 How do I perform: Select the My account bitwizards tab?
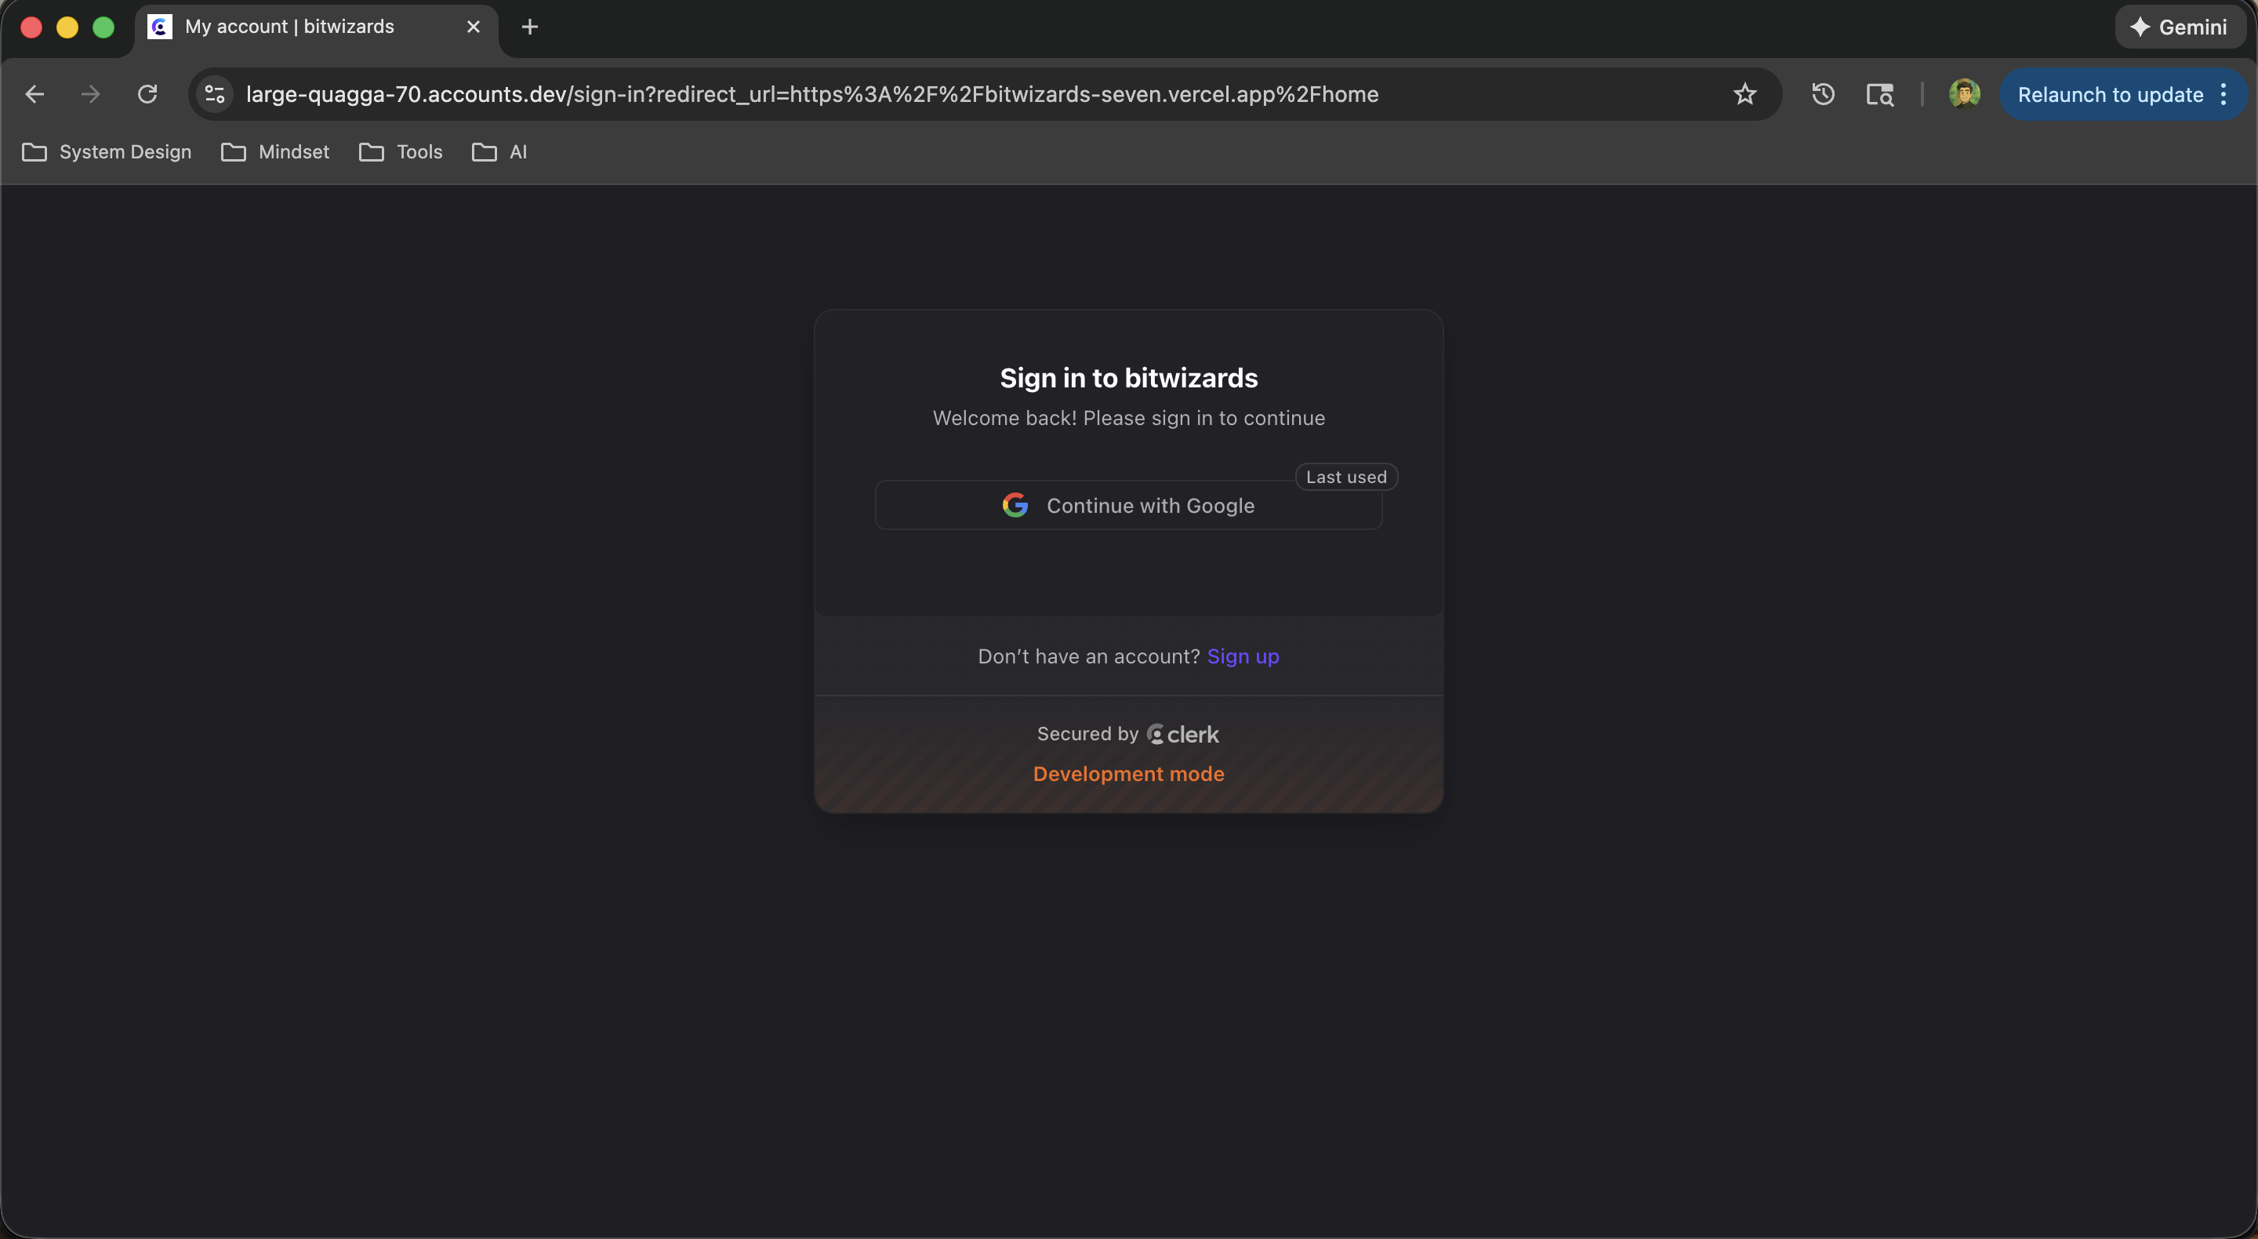289,27
